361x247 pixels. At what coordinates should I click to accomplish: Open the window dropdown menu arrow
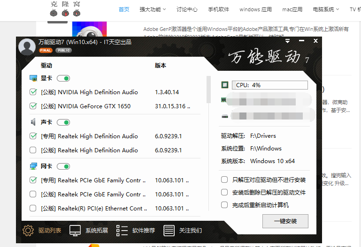tap(288, 41)
